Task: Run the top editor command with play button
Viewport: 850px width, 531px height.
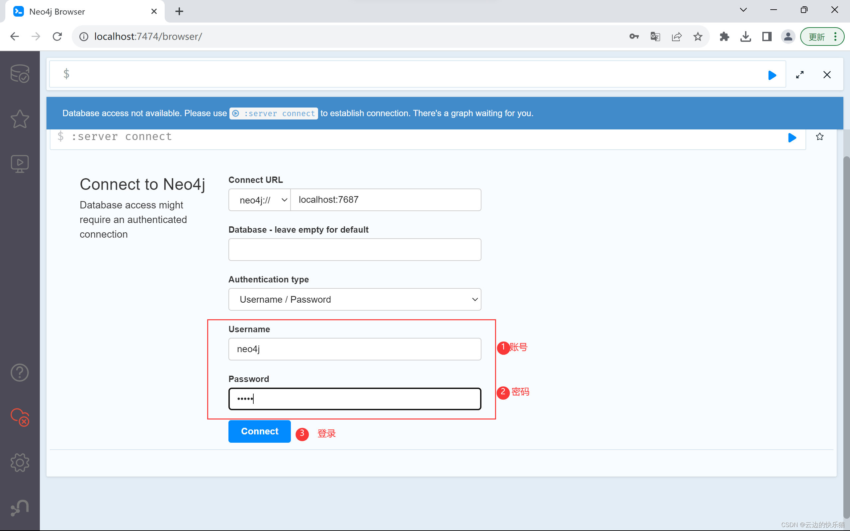Action: [772, 75]
